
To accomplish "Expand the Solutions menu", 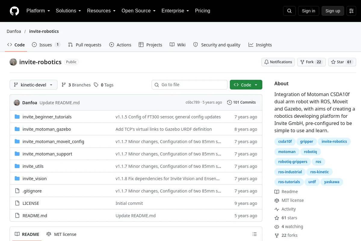I will coord(69,11).
